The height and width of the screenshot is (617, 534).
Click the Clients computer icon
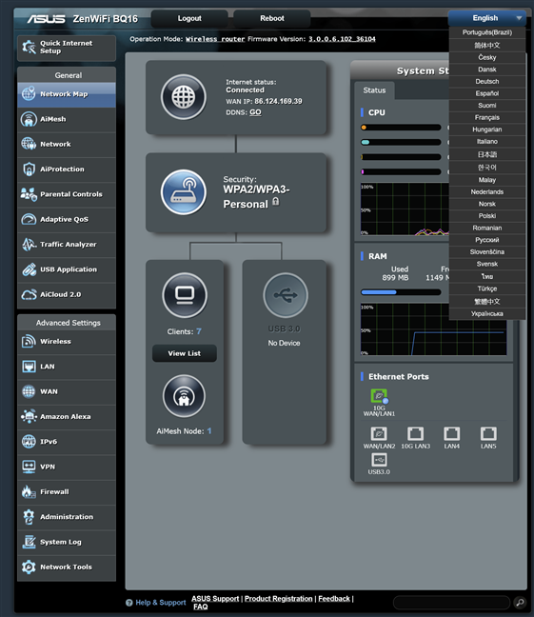(185, 295)
